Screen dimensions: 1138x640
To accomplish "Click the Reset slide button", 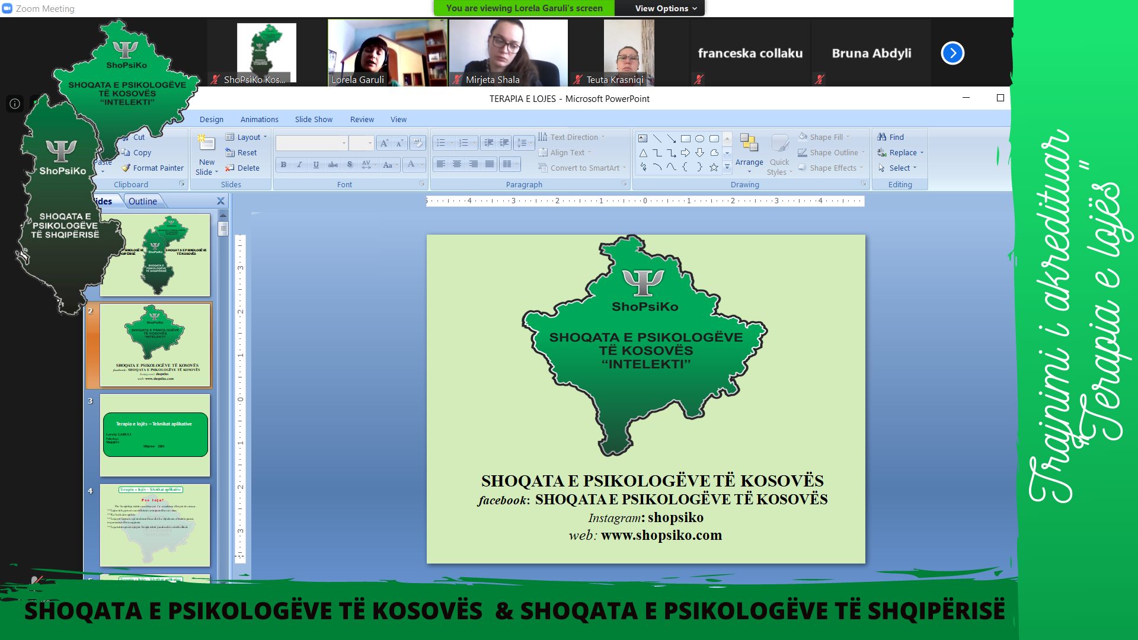I will (x=241, y=152).
